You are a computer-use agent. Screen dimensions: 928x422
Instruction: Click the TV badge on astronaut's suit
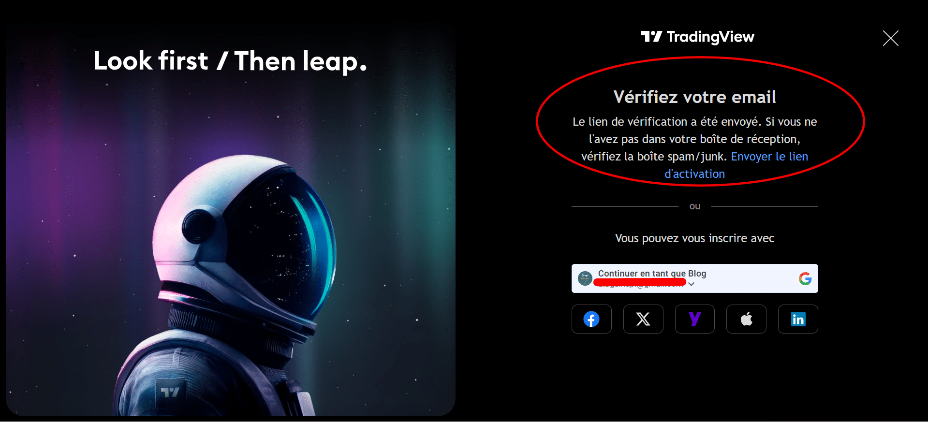coord(170,392)
